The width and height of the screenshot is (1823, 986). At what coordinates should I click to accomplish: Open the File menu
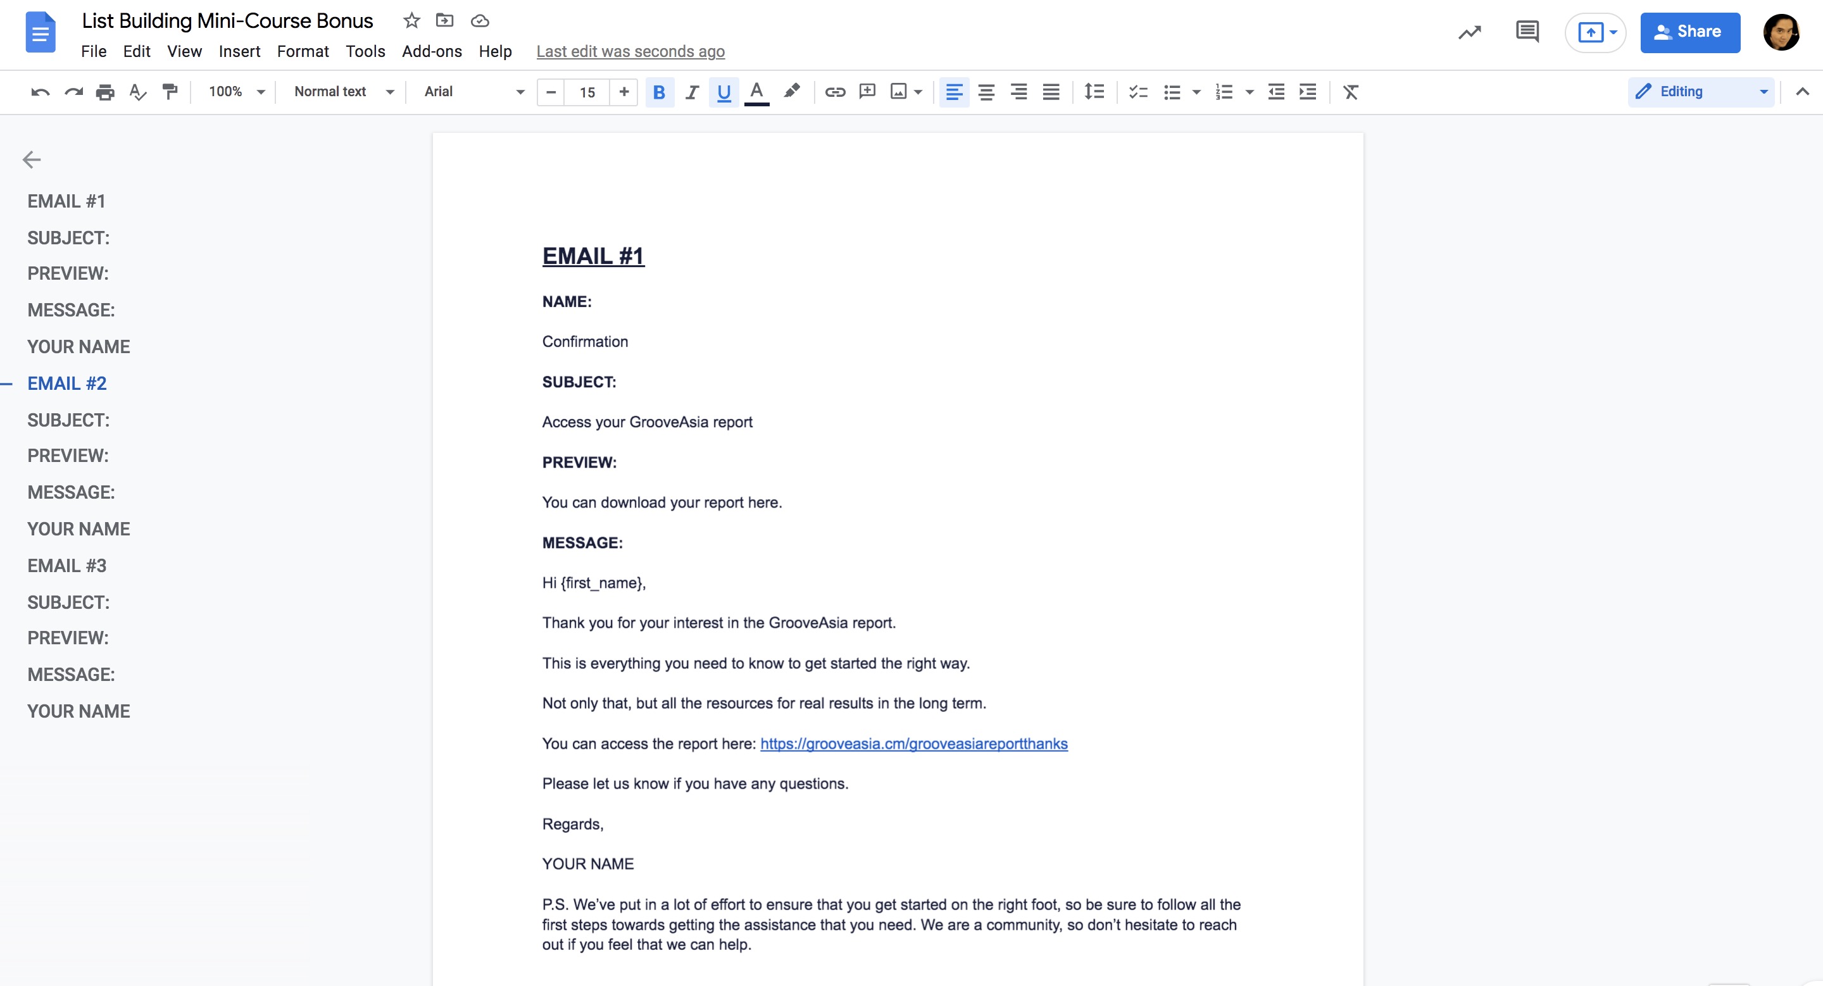click(94, 52)
